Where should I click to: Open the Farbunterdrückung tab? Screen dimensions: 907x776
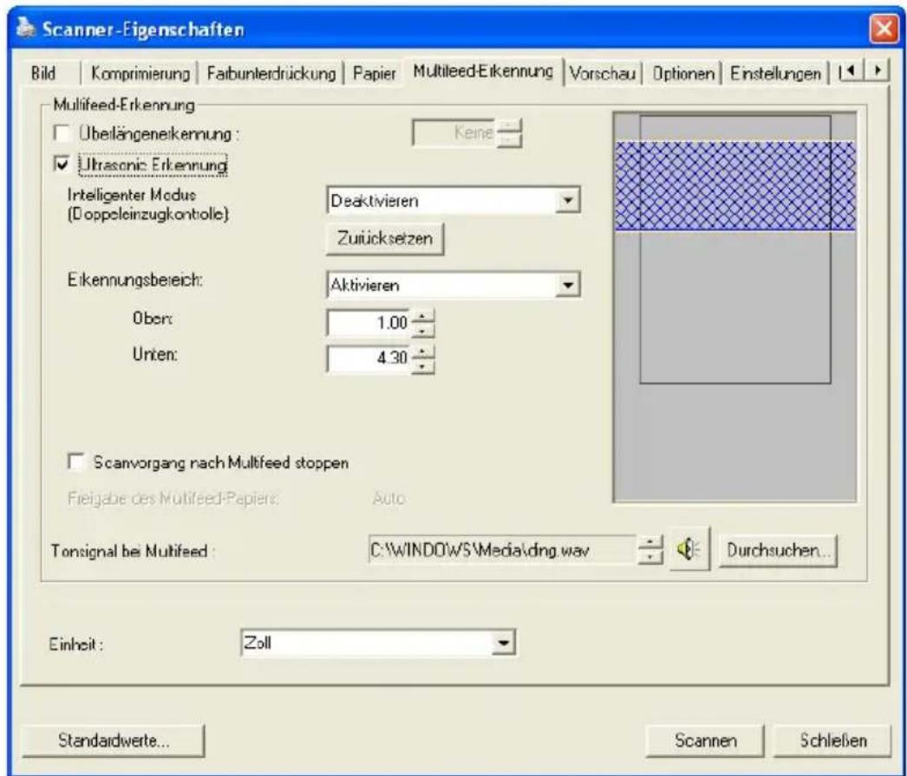(x=271, y=74)
